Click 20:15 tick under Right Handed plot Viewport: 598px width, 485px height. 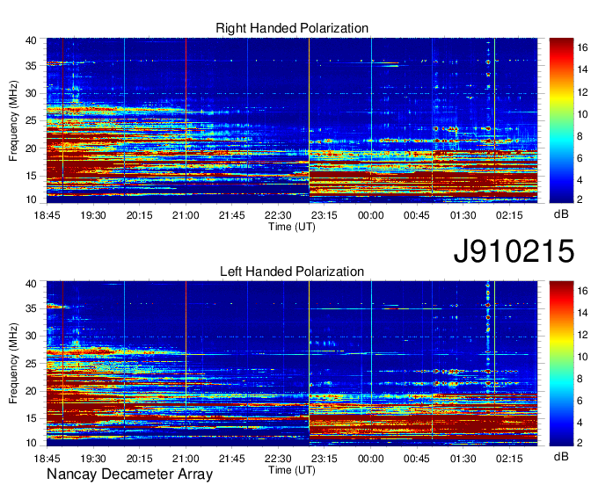pos(139,215)
